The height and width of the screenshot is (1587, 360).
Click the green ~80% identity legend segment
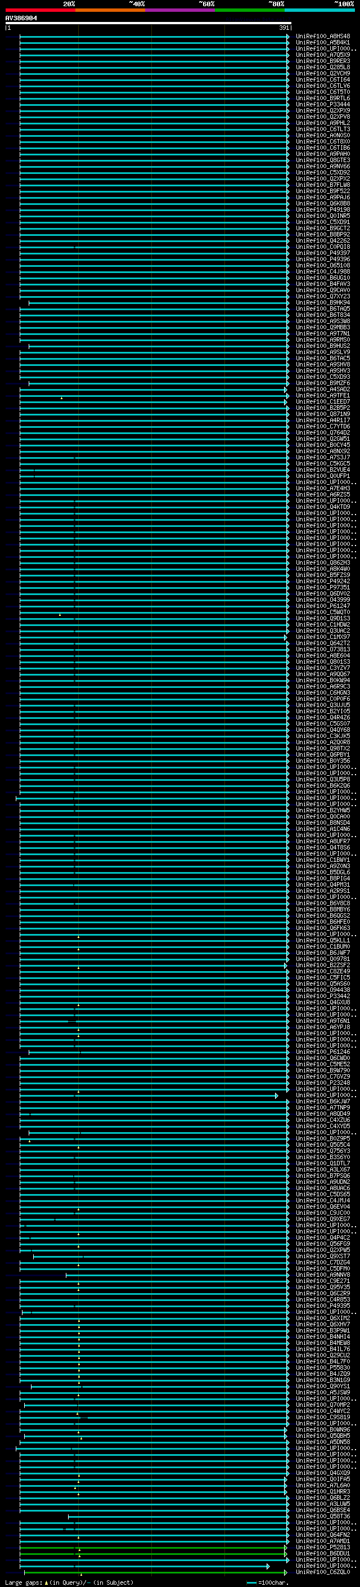(250, 10)
